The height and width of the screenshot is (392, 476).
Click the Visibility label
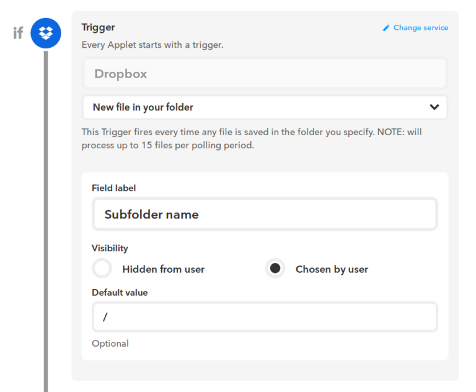click(110, 248)
